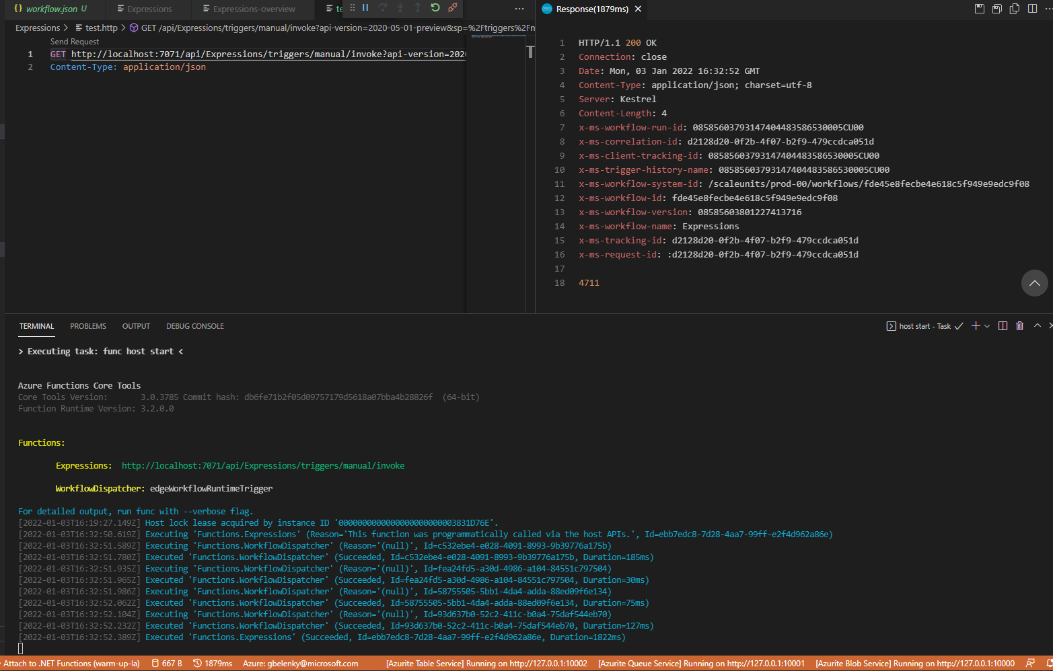Click the WorkflowDispatcher function name in the terminal
The image size is (1053, 671).
click(100, 489)
